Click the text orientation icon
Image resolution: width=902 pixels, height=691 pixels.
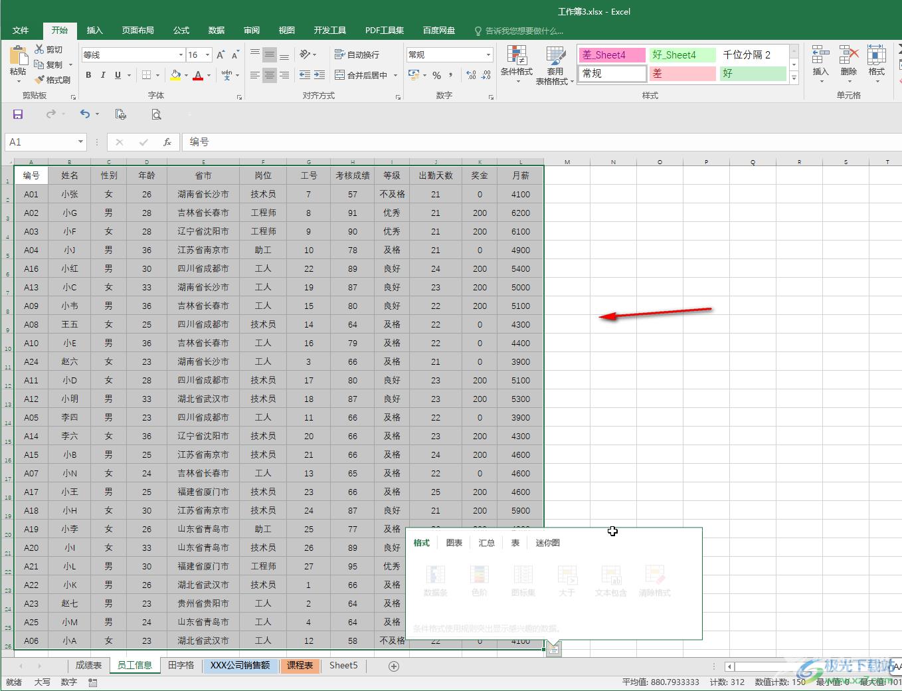pos(304,54)
